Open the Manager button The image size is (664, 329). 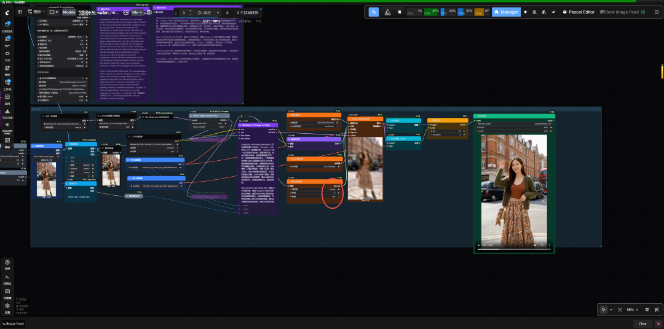point(507,12)
